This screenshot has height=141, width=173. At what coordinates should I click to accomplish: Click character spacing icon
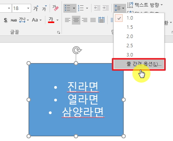click(22, 20)
